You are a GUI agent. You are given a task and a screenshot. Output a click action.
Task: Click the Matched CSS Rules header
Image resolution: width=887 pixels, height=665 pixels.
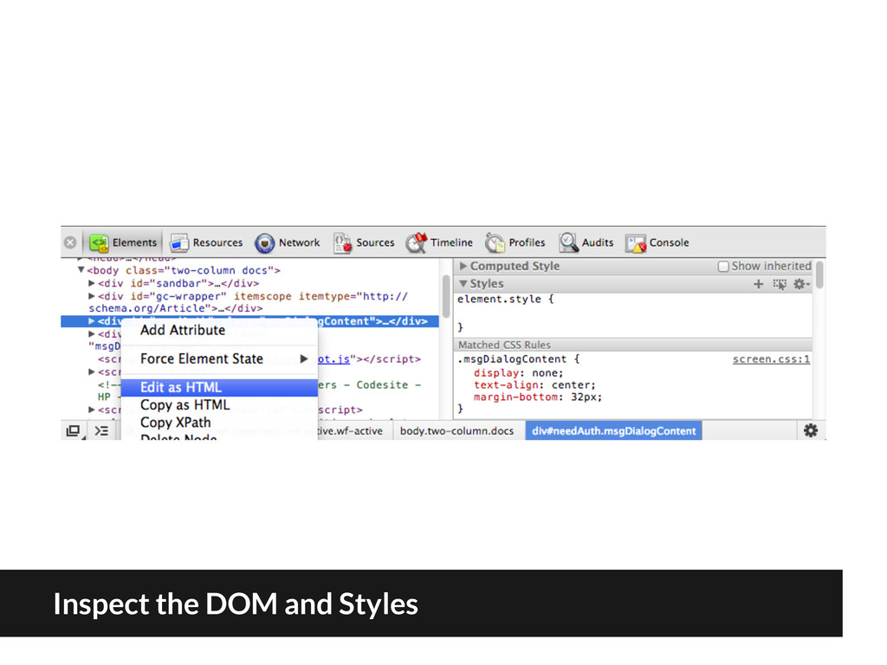coord(633,345)
